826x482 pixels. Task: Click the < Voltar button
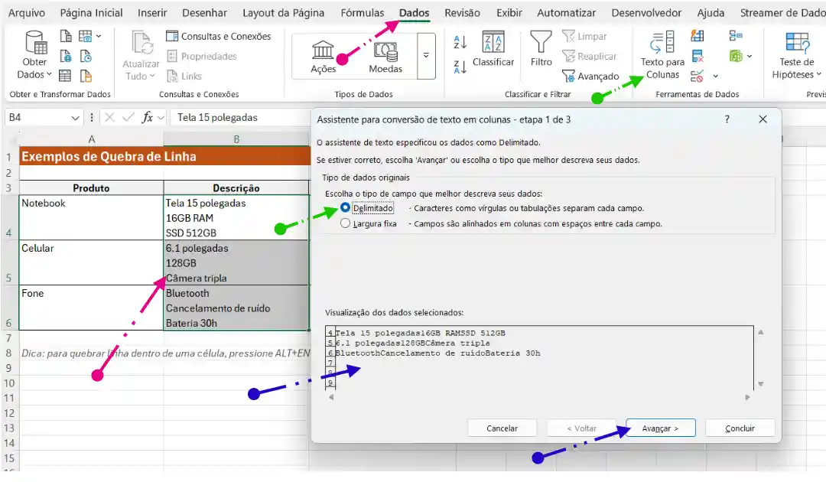[581, 428]
